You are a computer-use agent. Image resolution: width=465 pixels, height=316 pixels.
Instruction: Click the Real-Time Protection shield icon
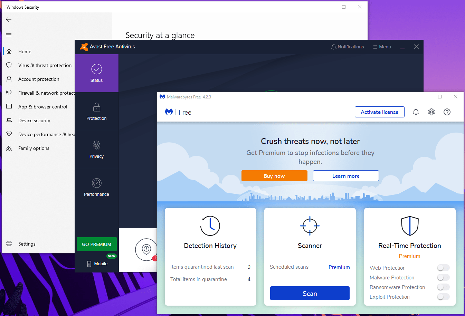[x=410, y=226]
